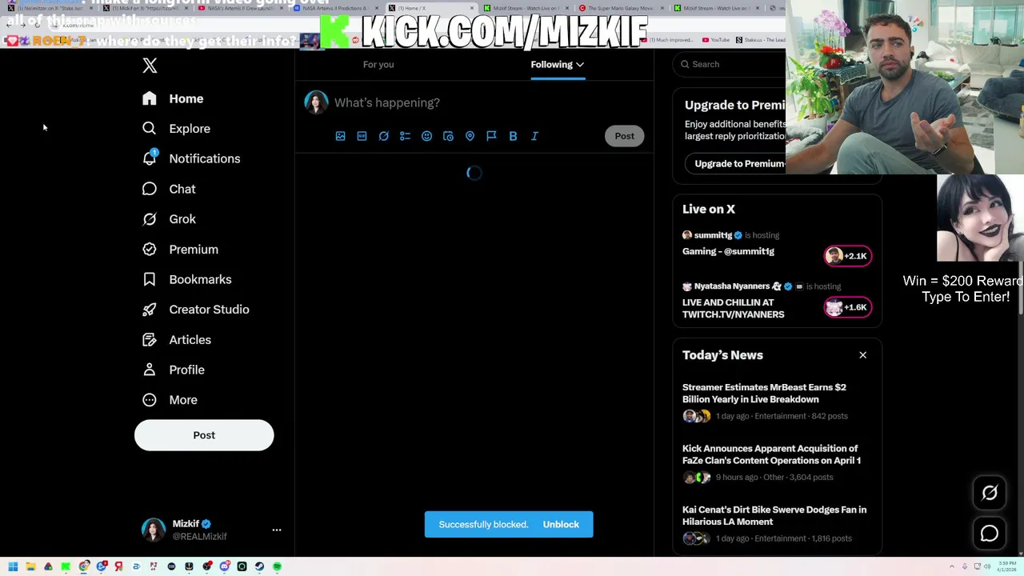Open summit1g live broadcast

(x=728, y=251)
